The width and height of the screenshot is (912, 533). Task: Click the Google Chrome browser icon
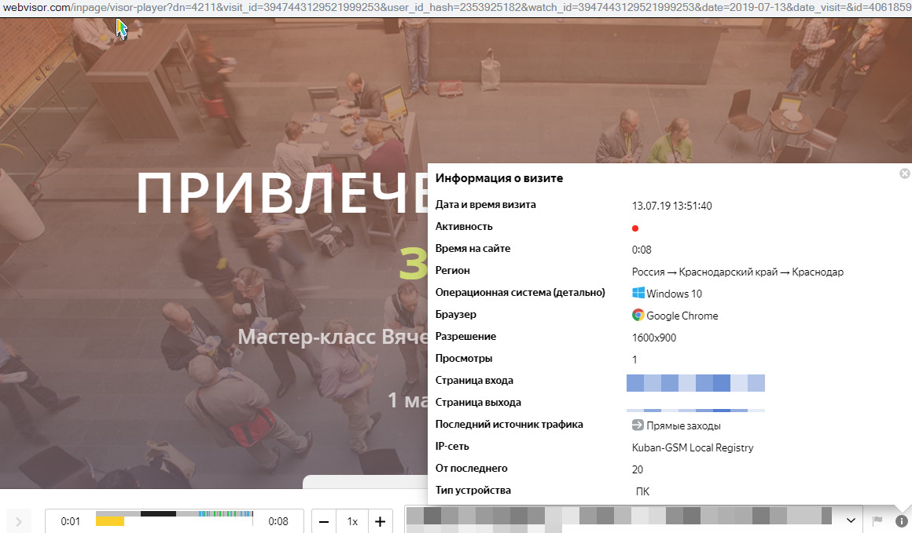[638, 315]
